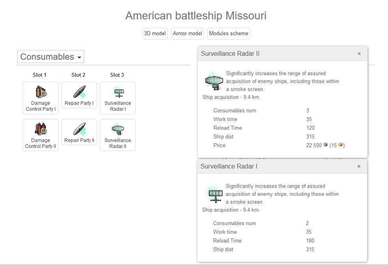The height and width of the screenshot is (265, 388).
Task: Click the credits coin icon beside 22 500
Action: tap(326, 145)
